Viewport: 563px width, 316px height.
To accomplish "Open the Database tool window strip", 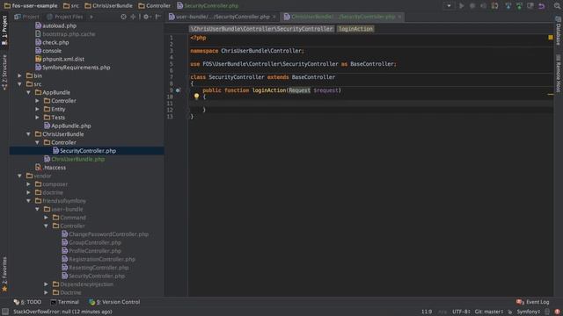I will tap(559, 32).
